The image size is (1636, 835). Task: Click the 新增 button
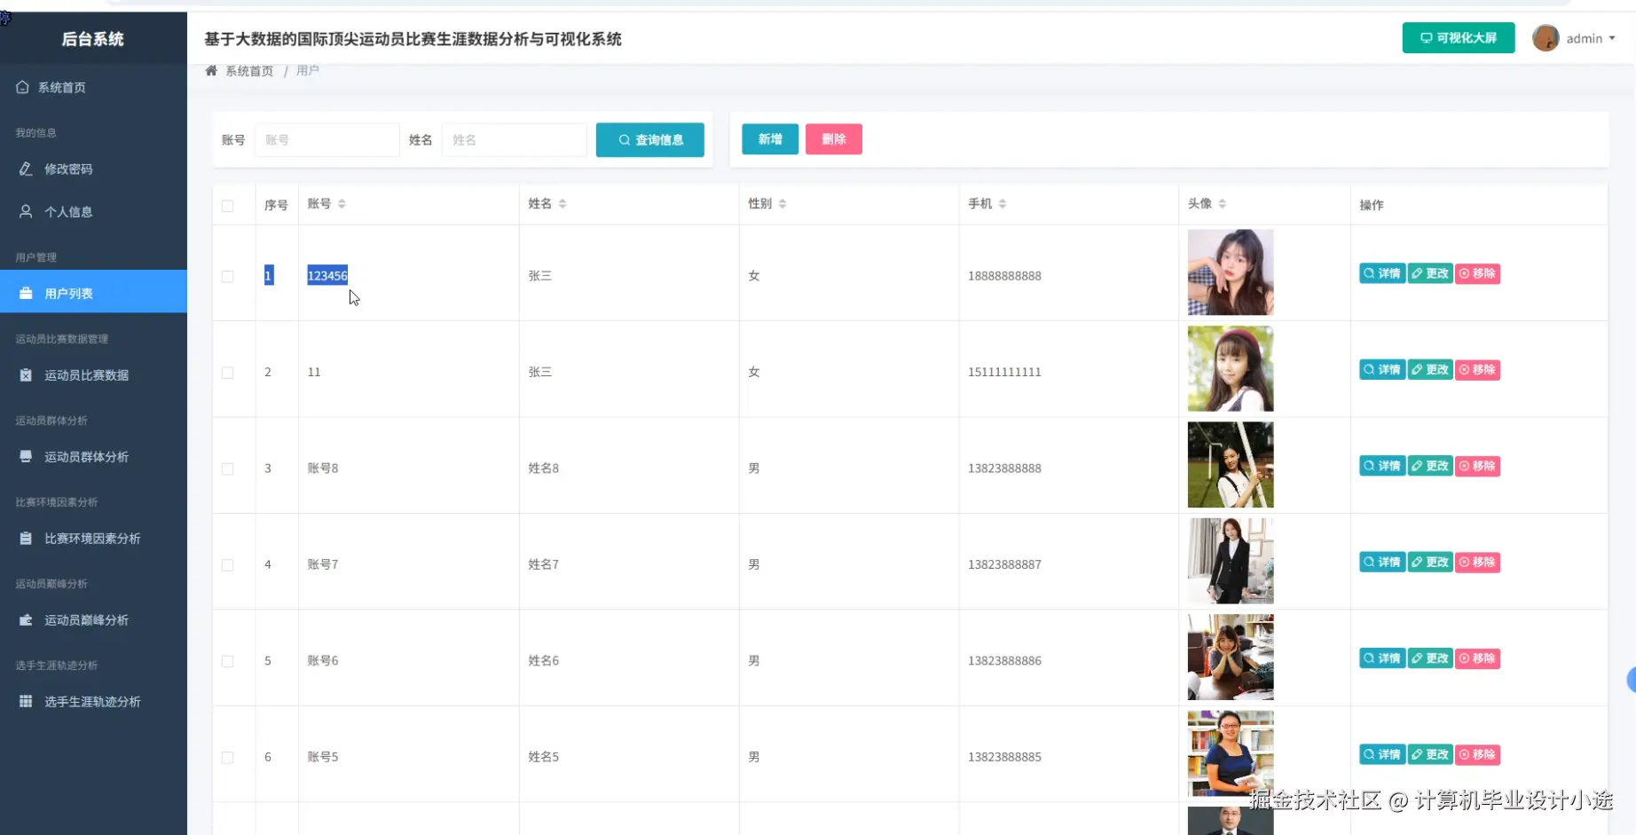[770, 139]
